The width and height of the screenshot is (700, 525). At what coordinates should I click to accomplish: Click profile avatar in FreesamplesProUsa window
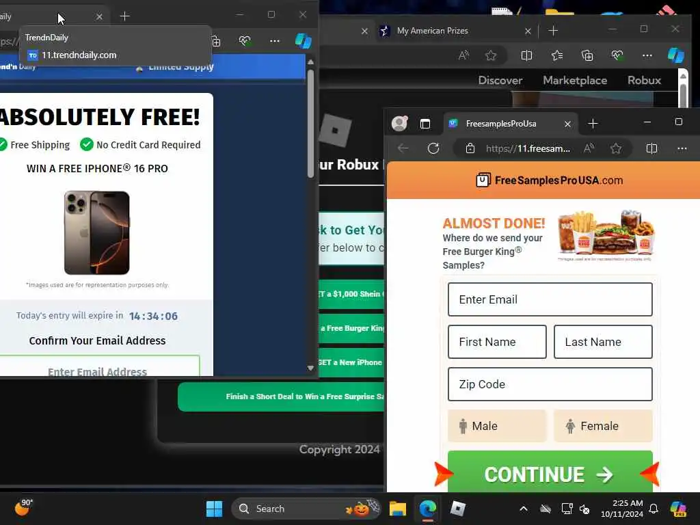pos(399,124)
